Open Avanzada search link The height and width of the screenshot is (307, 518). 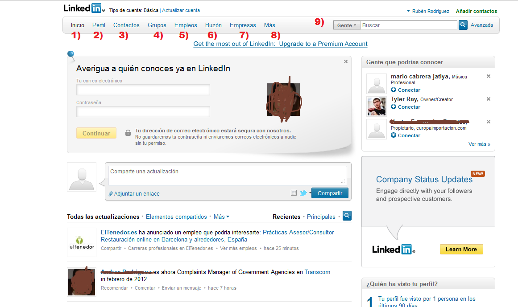pos(482,25)
